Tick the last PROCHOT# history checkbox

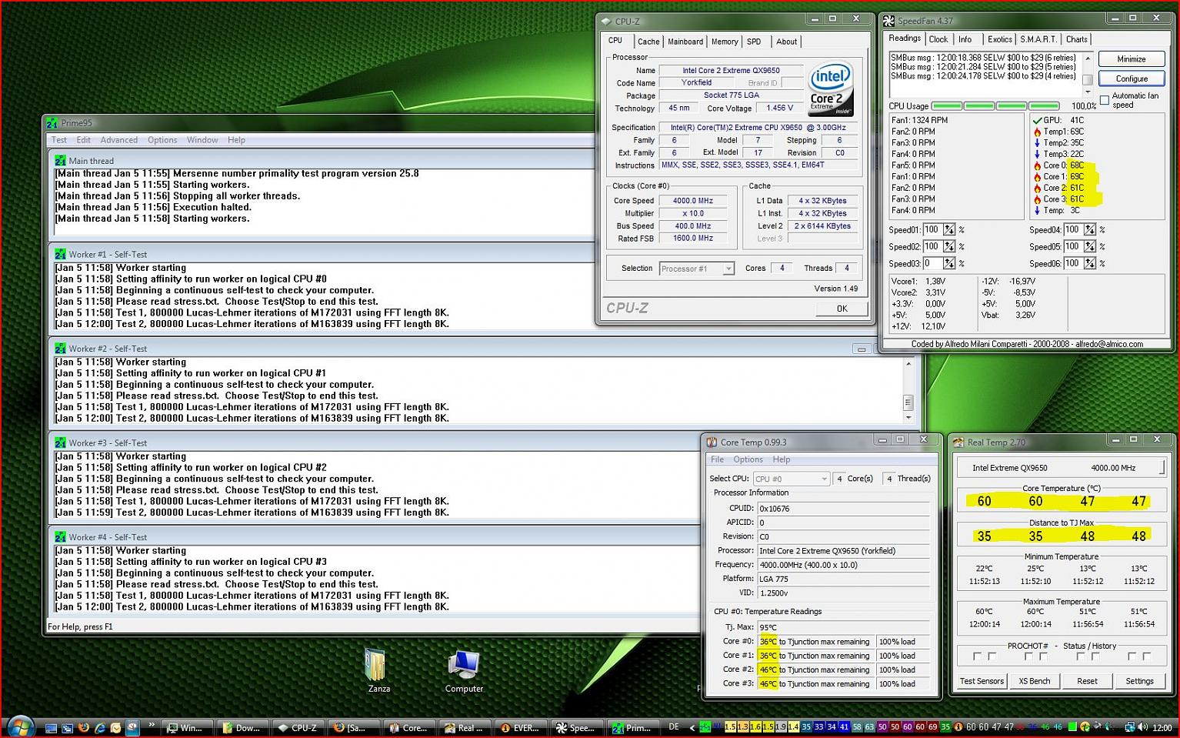pos(1146,656)
